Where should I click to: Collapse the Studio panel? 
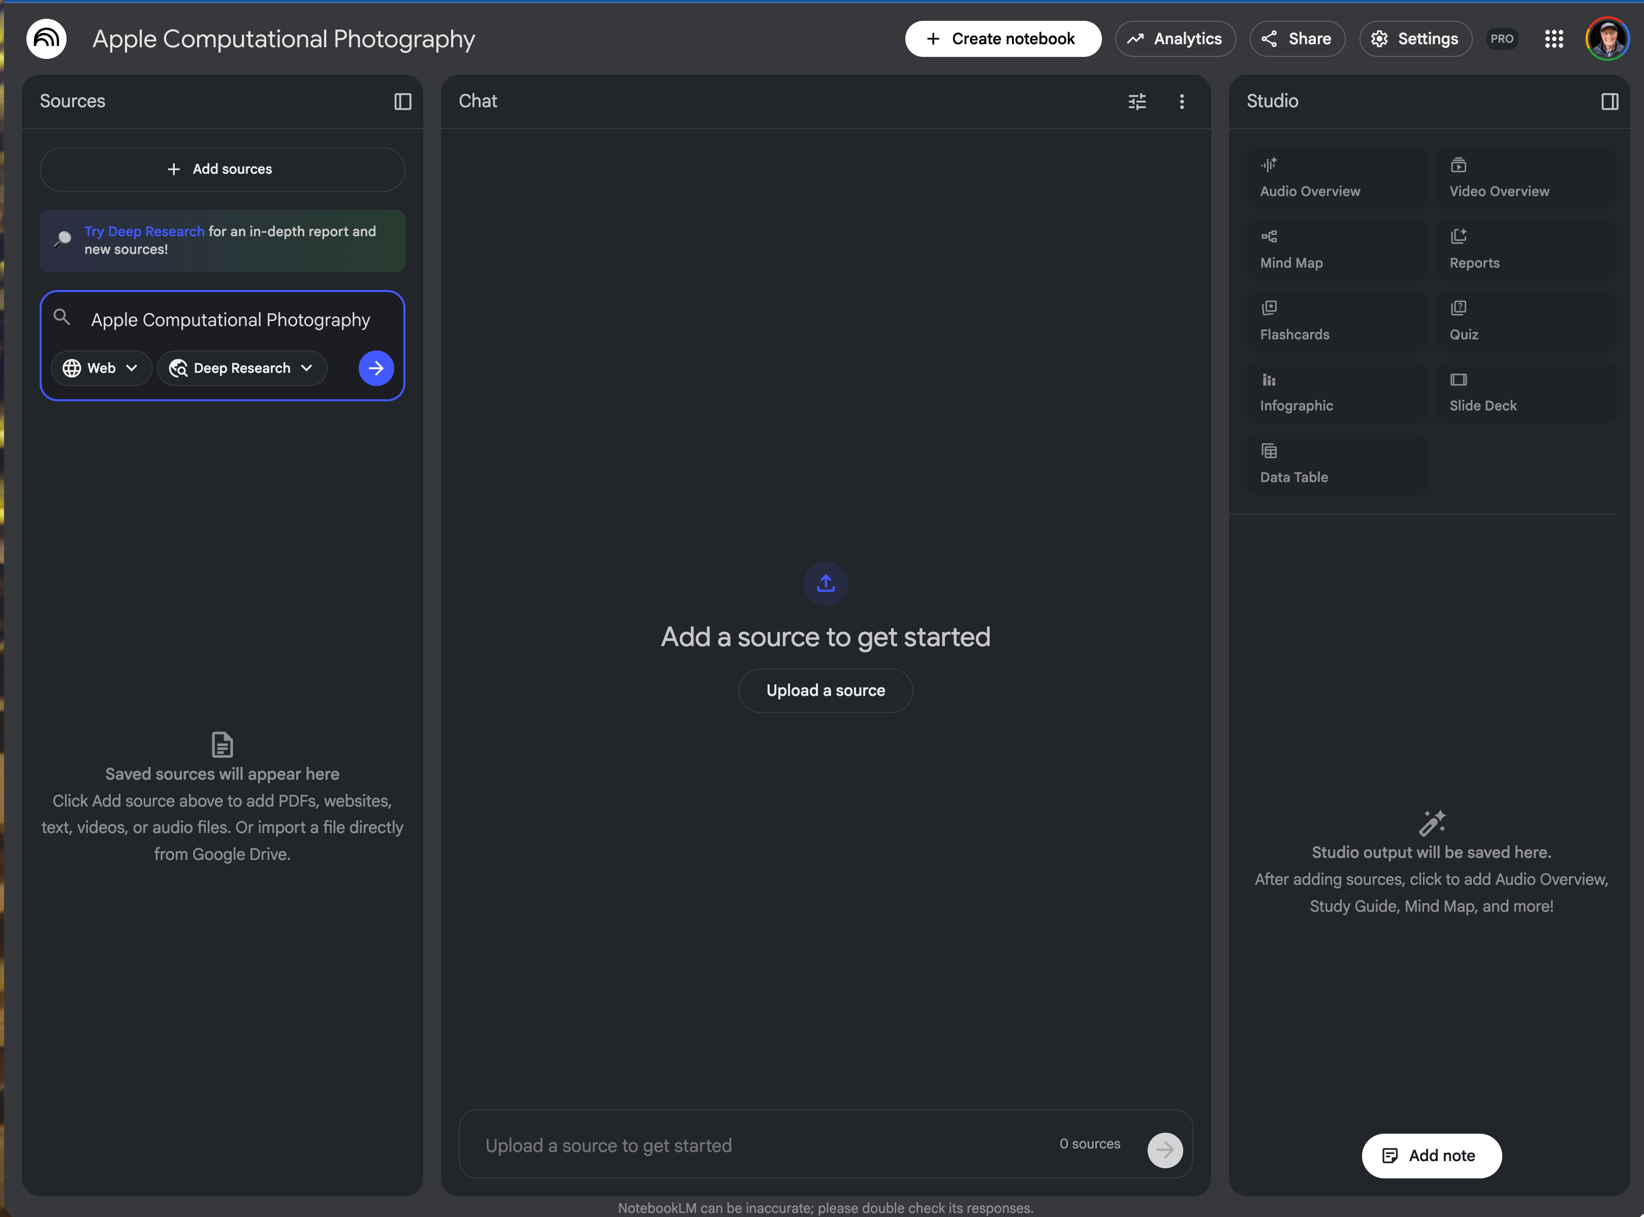(1609, 102)
